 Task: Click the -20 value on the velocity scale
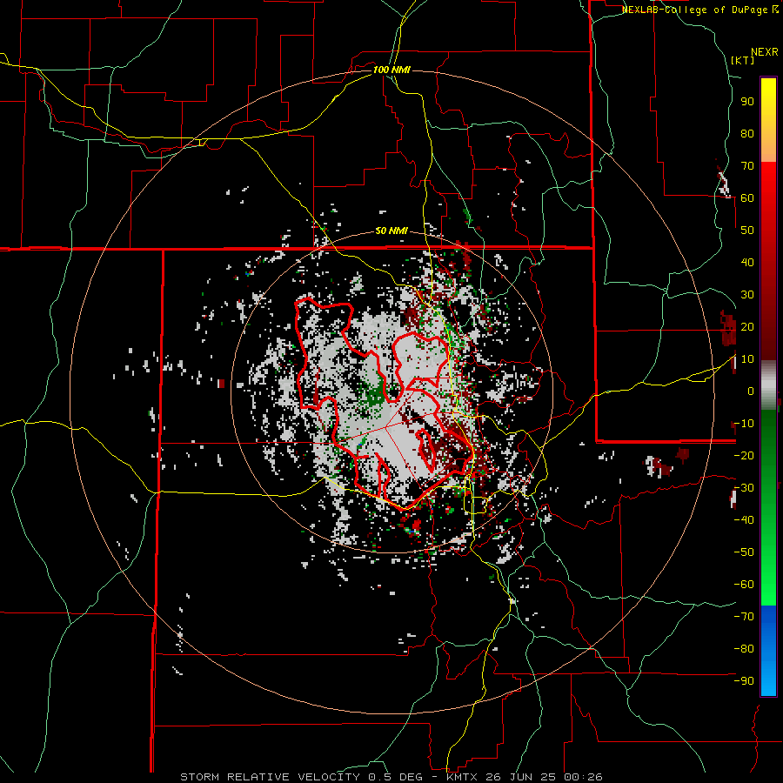[744, 455]
